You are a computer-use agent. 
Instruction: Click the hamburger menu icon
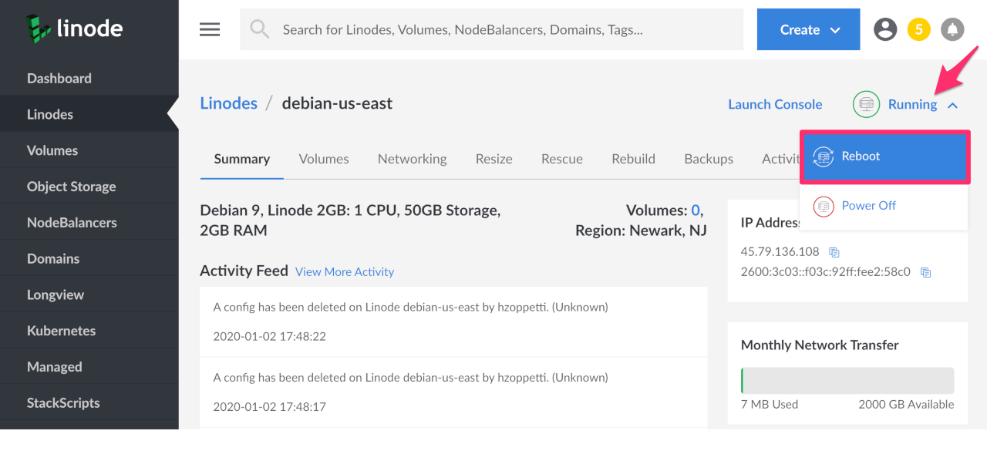[210, 29]
